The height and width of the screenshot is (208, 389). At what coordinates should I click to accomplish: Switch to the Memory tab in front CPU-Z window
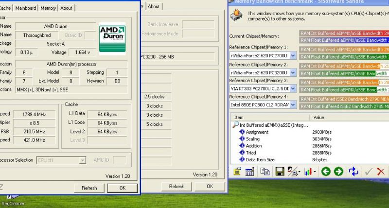(48, 8)
